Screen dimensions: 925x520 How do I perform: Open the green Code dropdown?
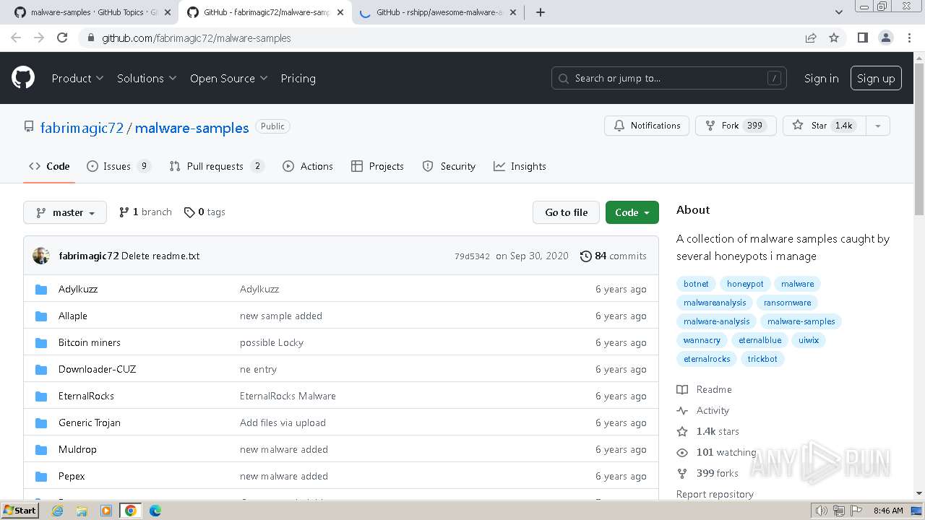click(x=632, y=212)
